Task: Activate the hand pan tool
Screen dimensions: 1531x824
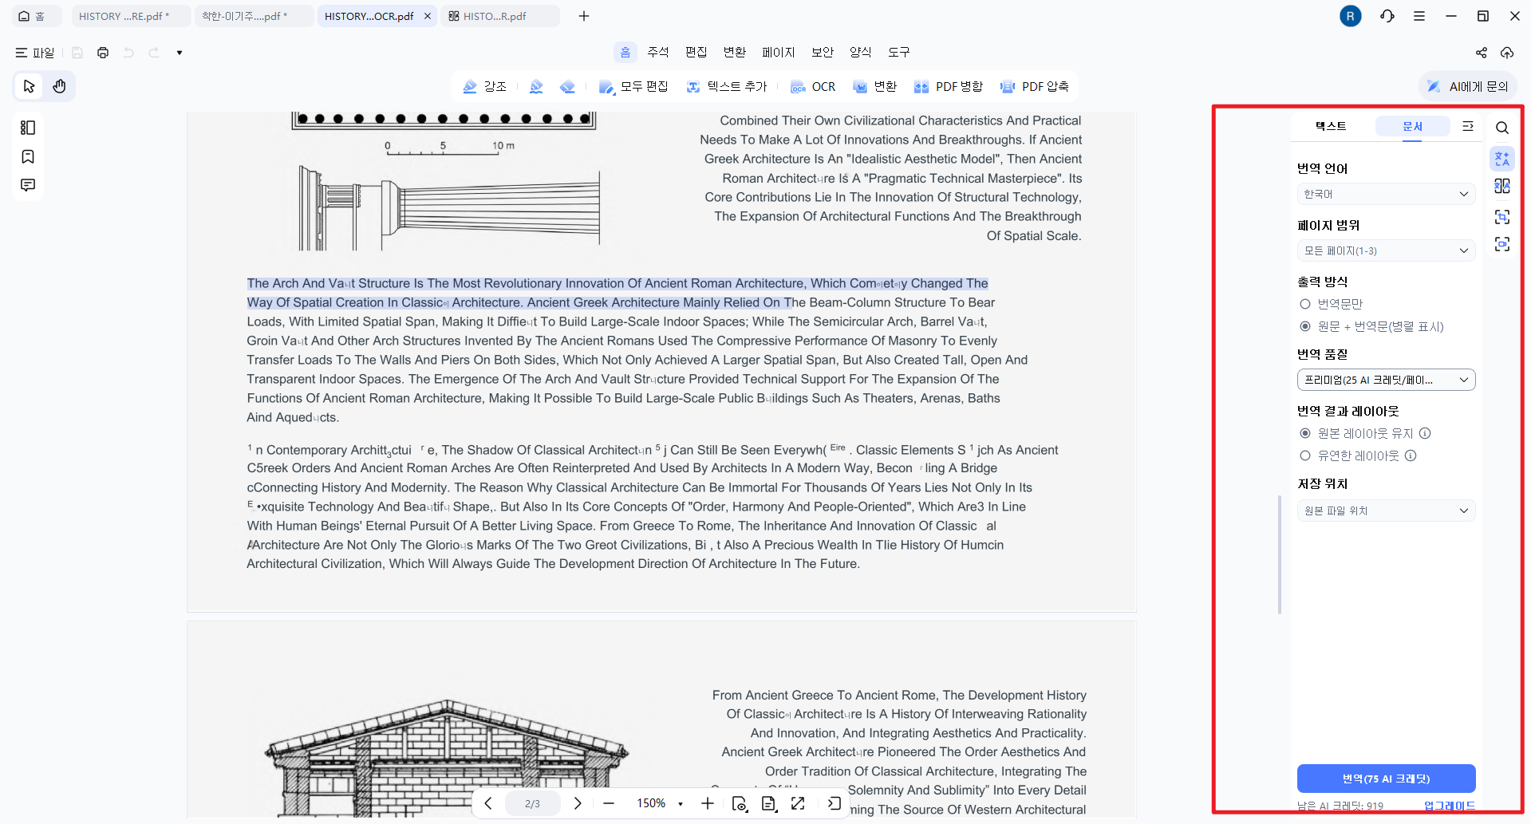Action: (x=59, y=86)
